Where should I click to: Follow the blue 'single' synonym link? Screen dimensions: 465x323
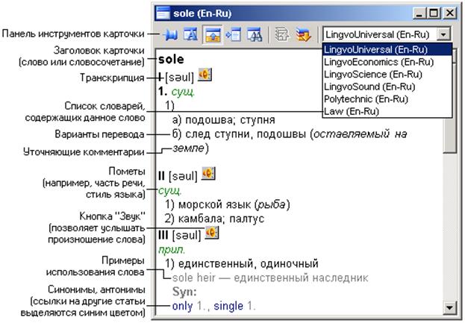pos(228,306)
